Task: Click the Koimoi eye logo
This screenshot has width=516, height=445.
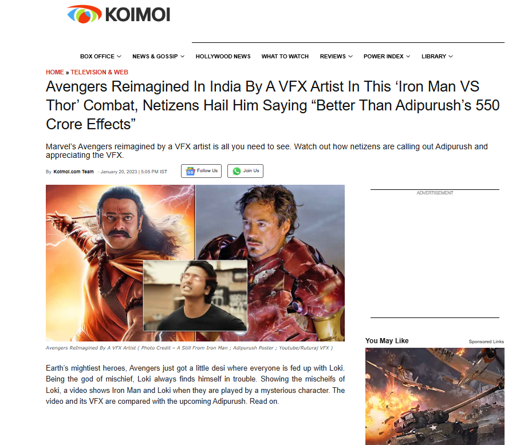Action: (84, 14)
